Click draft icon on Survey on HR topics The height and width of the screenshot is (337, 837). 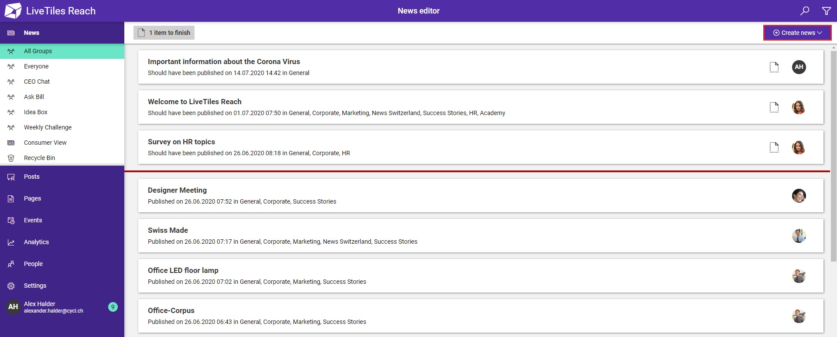coord(774,147)
